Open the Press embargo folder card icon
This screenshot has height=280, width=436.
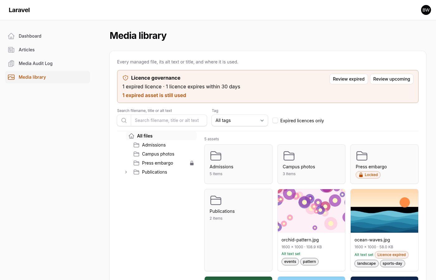point(362,156)
